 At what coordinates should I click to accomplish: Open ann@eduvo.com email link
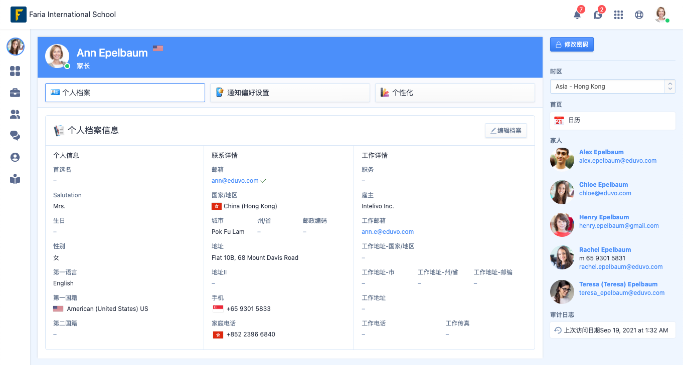[235, 181]
